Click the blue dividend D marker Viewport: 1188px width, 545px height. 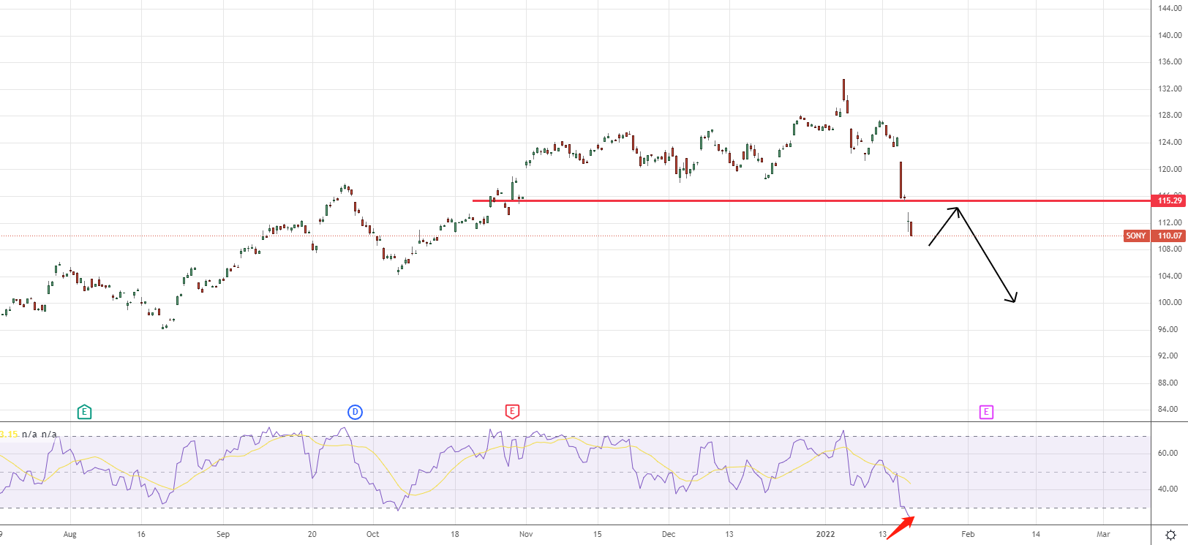click(x=355, y=412)
